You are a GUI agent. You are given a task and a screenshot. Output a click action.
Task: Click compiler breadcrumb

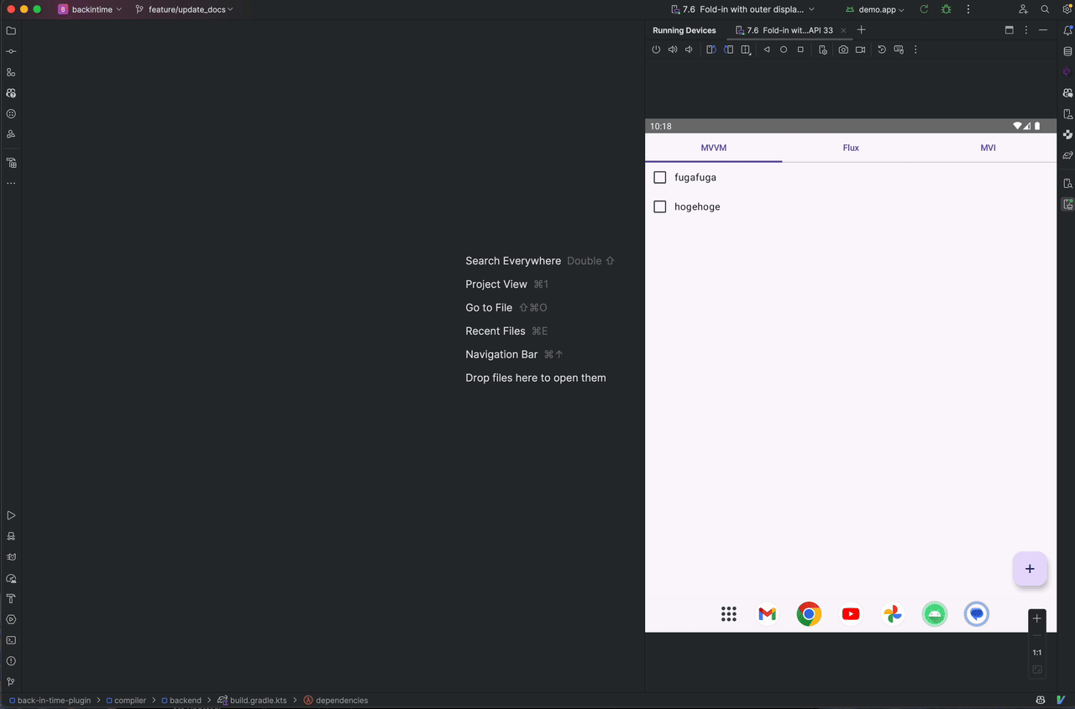tap(125, 700)
